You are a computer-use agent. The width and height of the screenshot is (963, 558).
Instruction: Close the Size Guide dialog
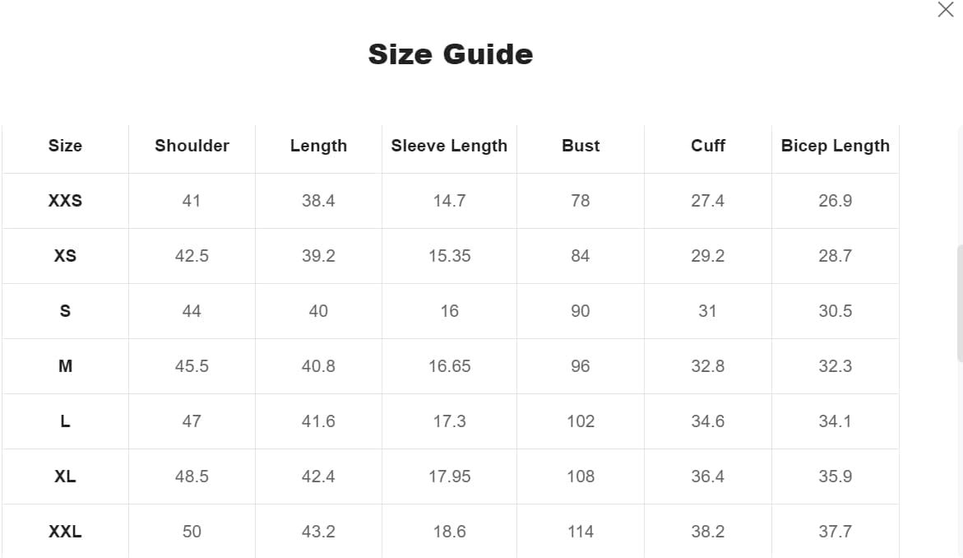[x=946, y=10]
